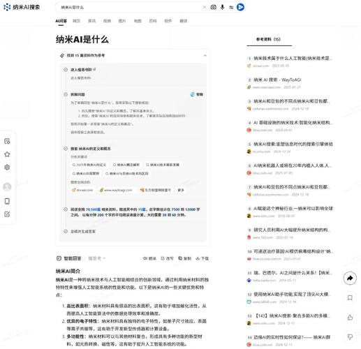Open reference 12 使用纳米AI助手功能

(x=292, y=295)
